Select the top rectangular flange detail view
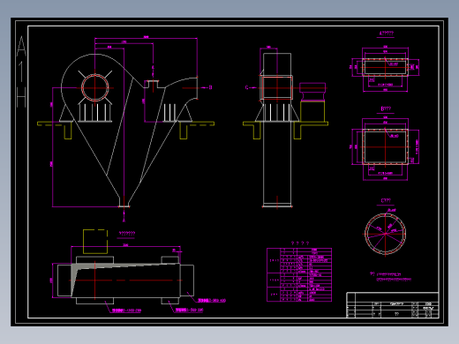 point(386,68)
